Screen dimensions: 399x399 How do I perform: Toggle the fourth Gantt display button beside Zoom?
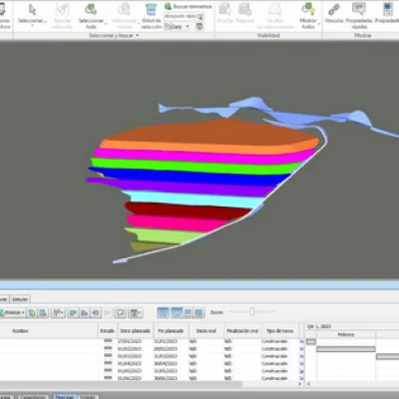pos(199,312)
